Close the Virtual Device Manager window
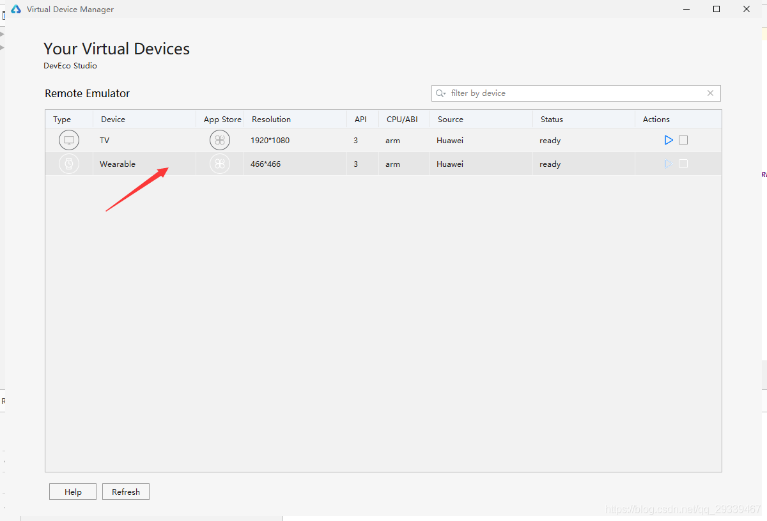767x521 pixels. tap(747, 9)
